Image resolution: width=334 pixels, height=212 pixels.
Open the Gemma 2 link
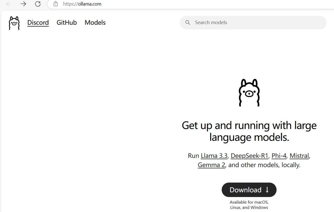211,165
